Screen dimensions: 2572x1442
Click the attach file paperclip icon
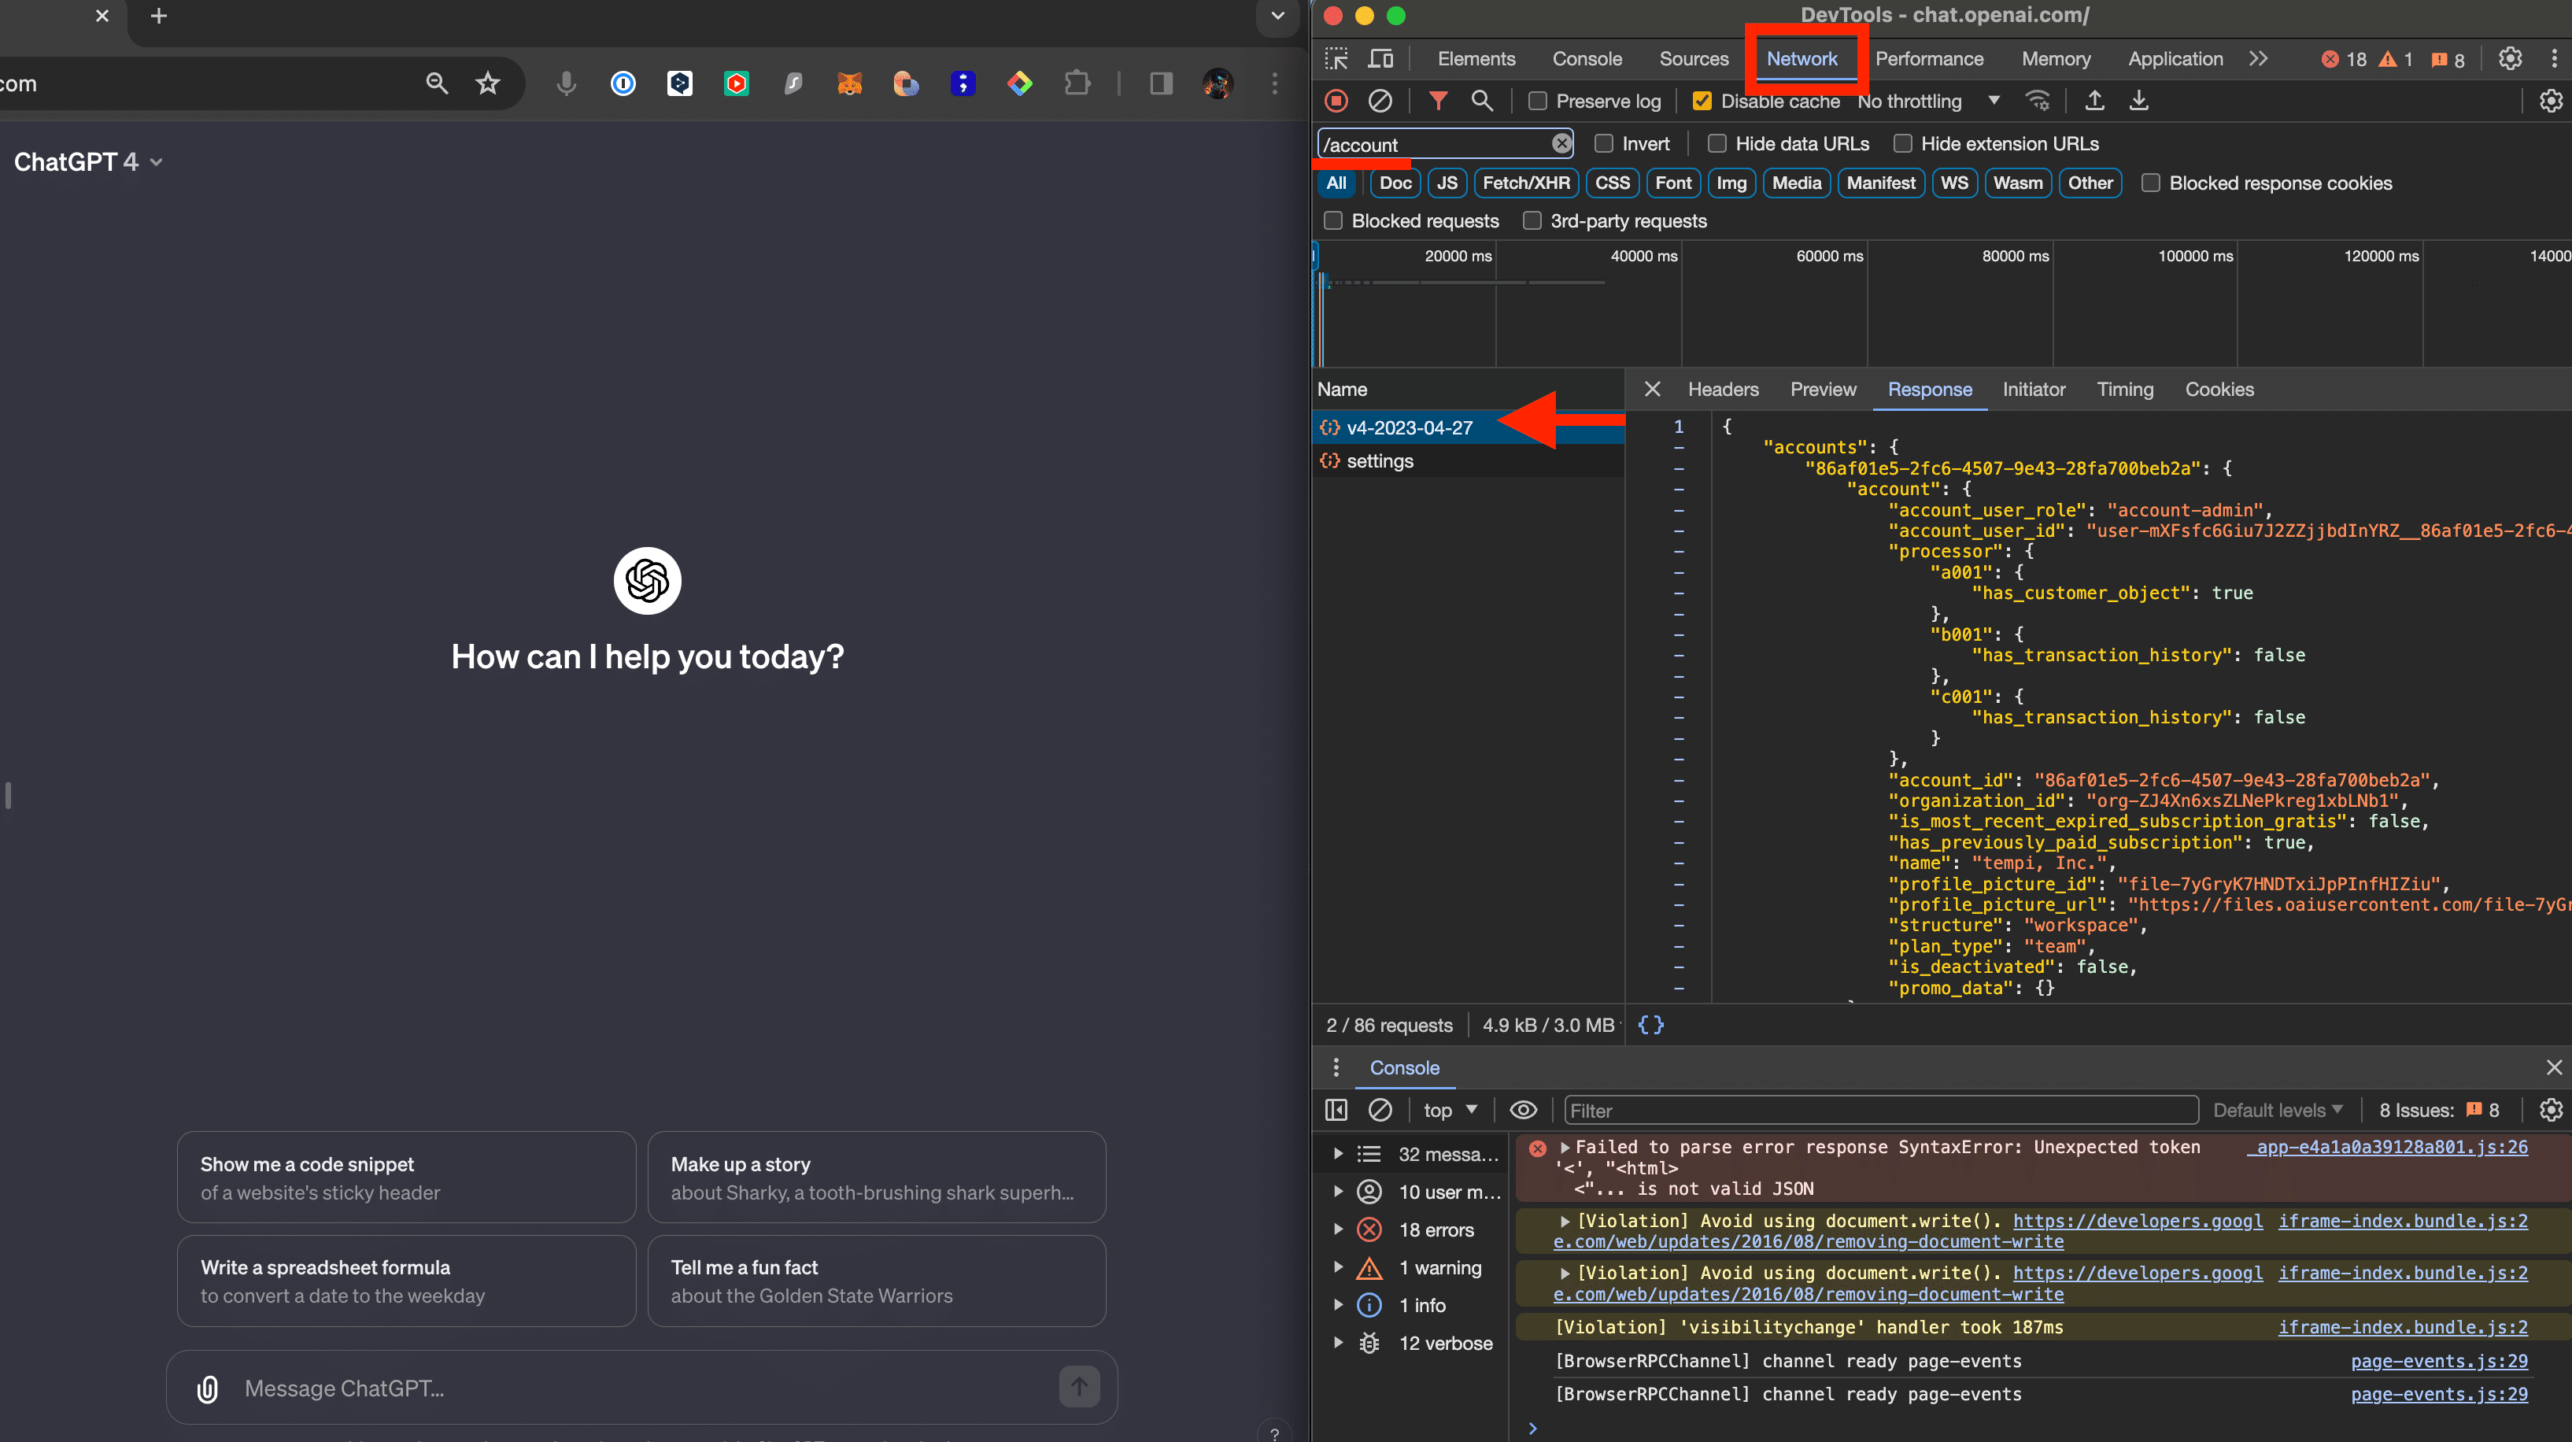(208, 1388)
